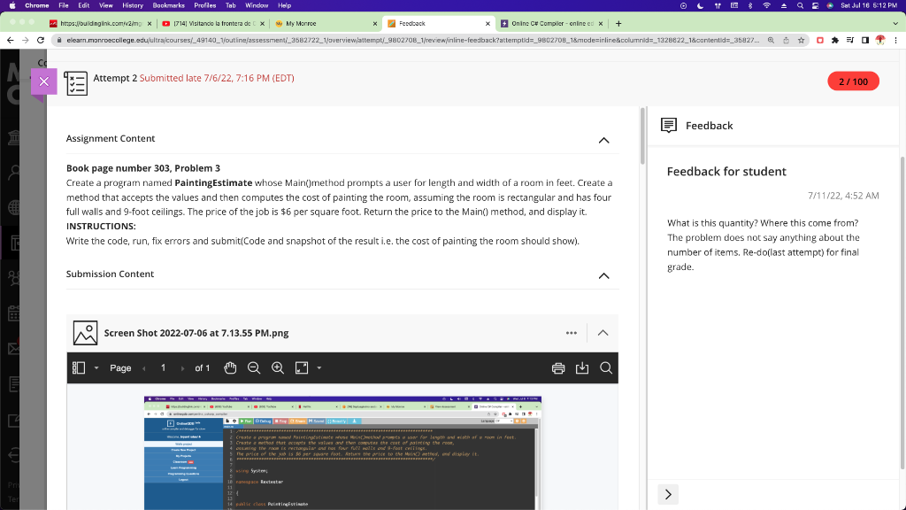The width and height of the screenshot is (906, 510).
Task: Expand the feedback panel with the right chevron button
Action: tap(668, 493)
